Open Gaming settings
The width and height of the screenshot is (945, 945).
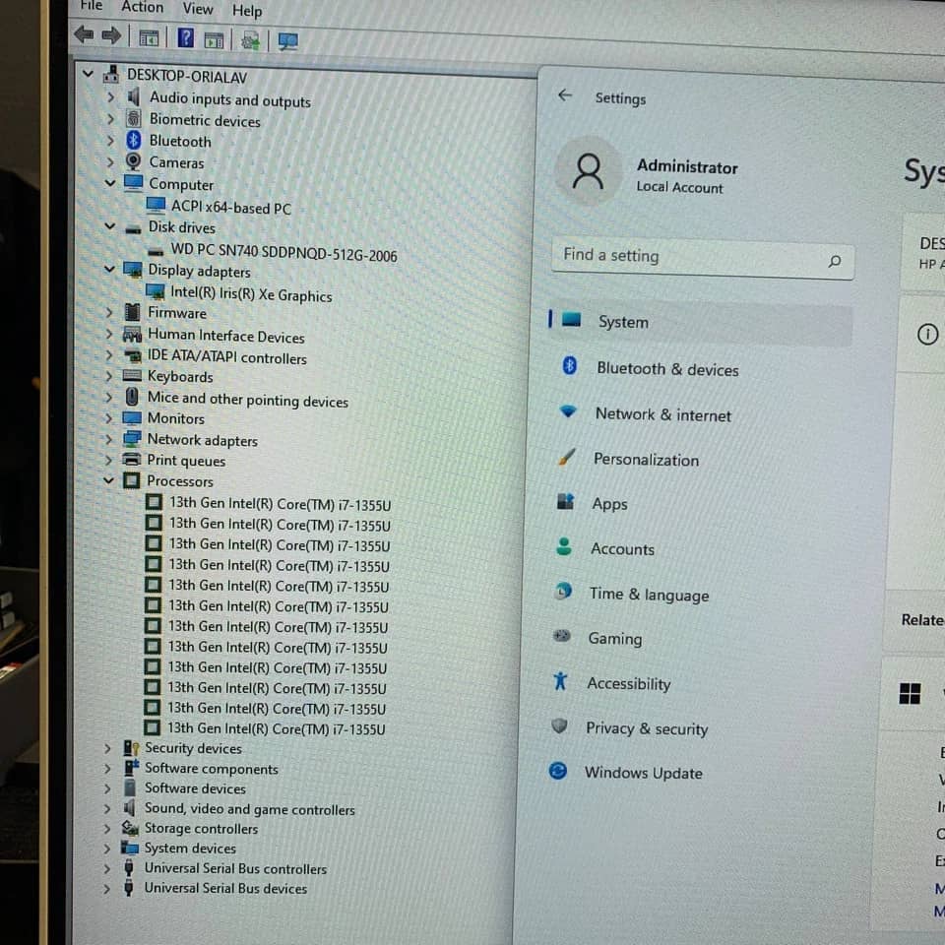tap(614, 638)
